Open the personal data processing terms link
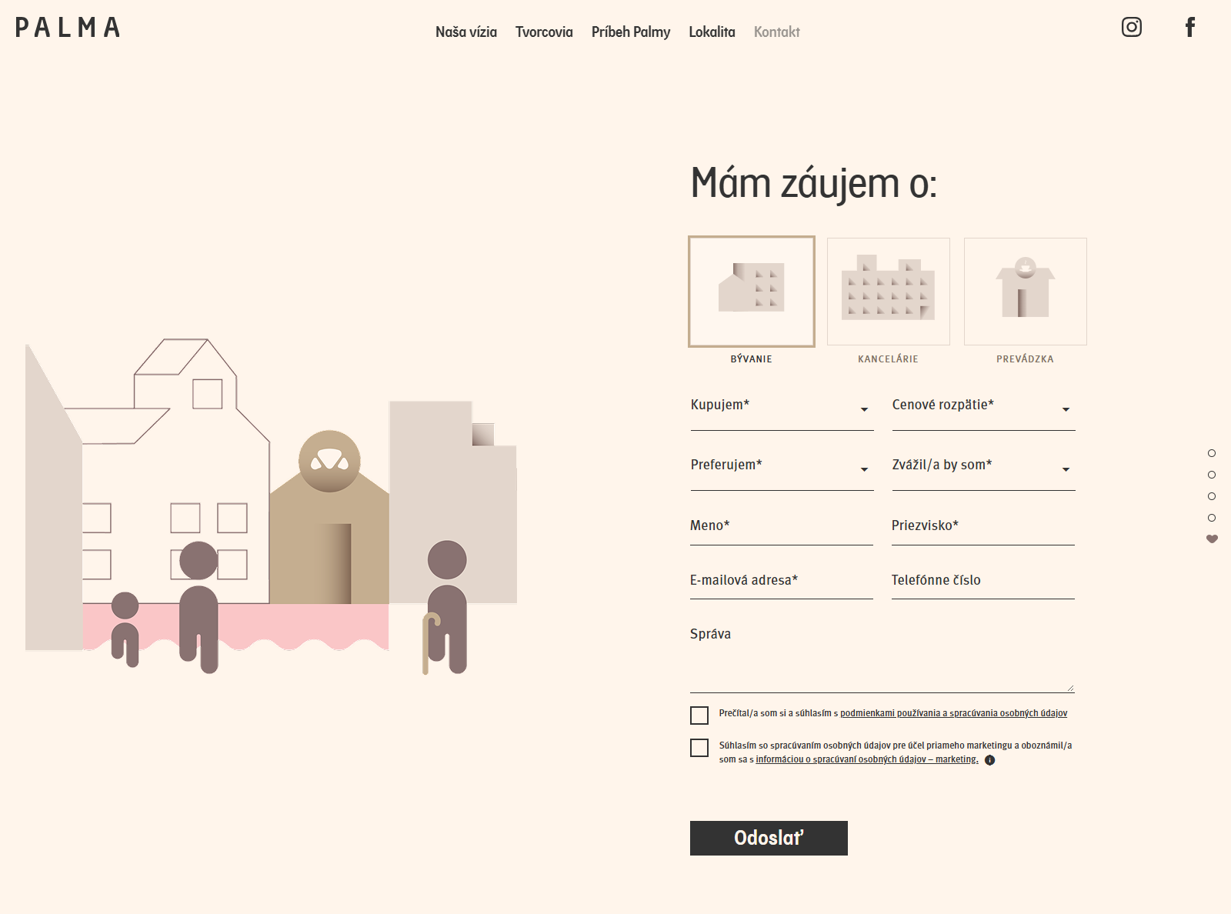 953,713
